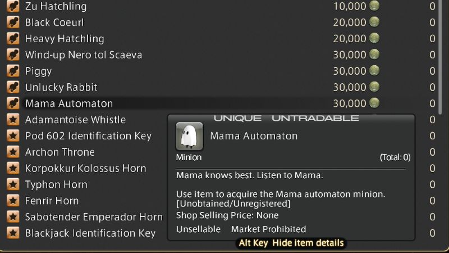The width and height of the screenshot is (449, 253).
Task: Click the Alt Key Hide item details hint
Action: pos(291,243)
